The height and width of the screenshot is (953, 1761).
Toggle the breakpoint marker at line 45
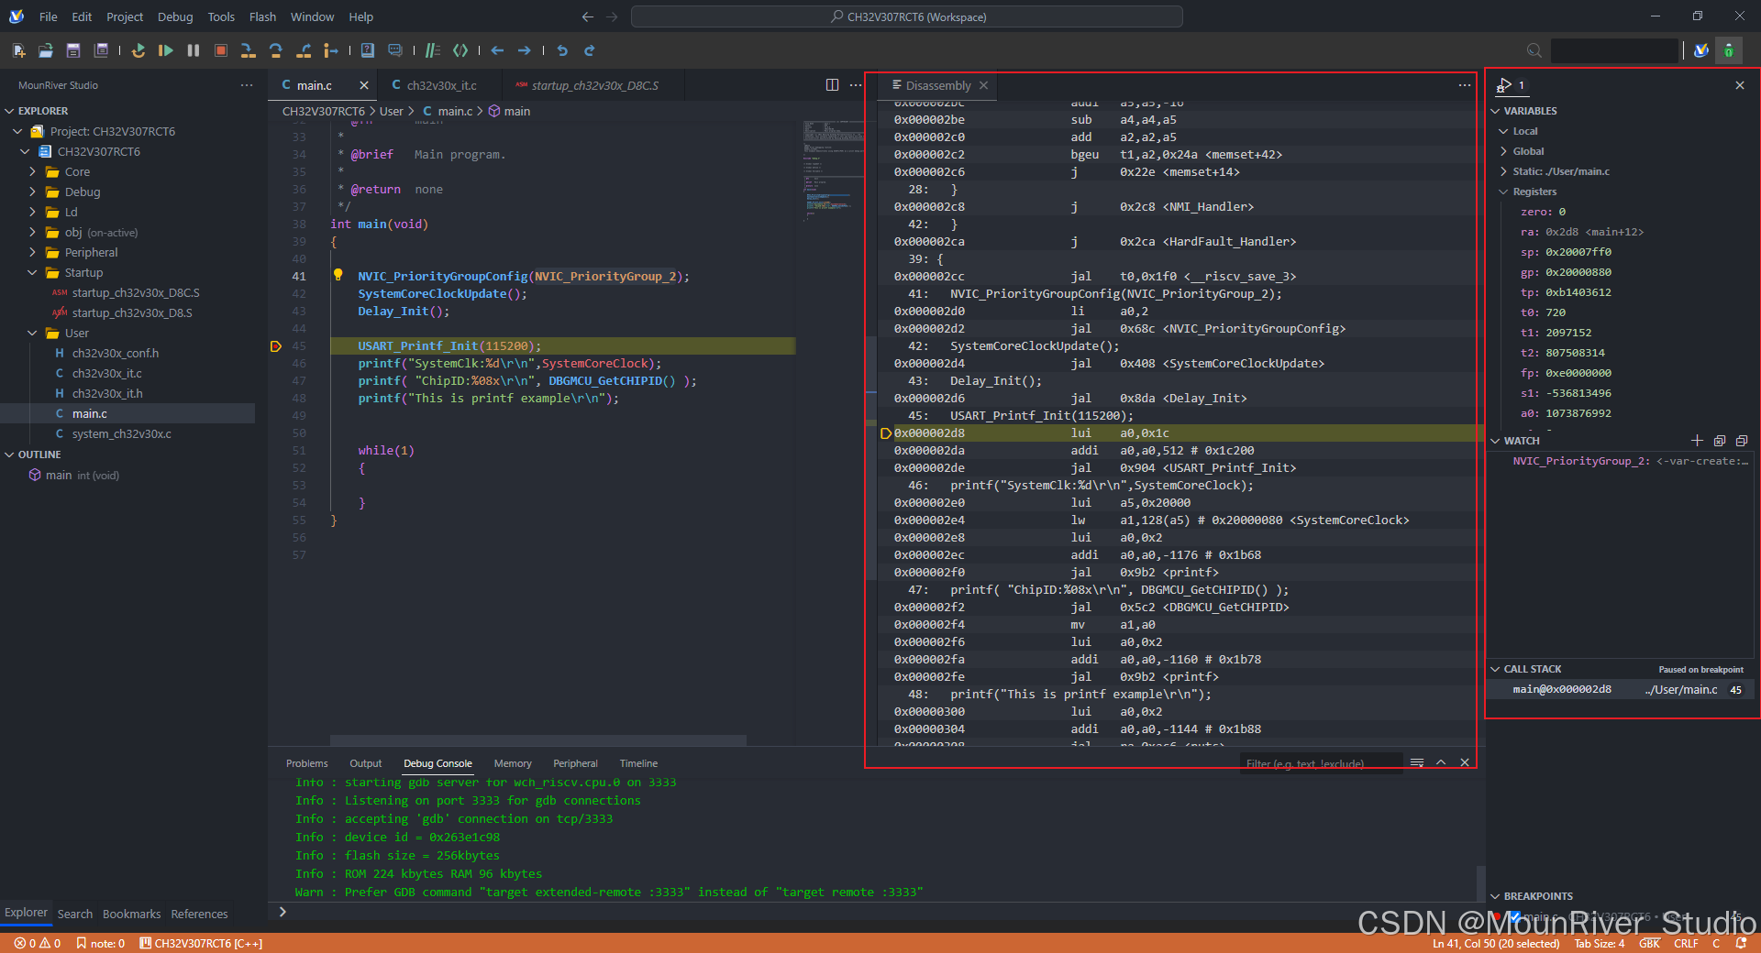(276, 346)
